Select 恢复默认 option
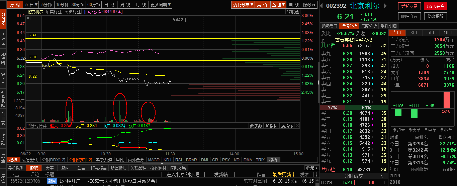This screenshot has width=457, height=186. pyautogui.click(x=30, y=160)
